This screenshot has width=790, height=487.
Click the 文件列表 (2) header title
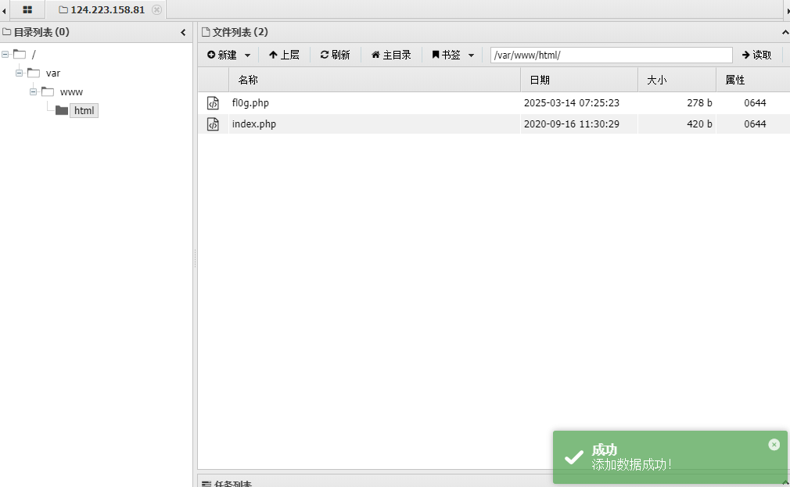click(x=240, y=32)
